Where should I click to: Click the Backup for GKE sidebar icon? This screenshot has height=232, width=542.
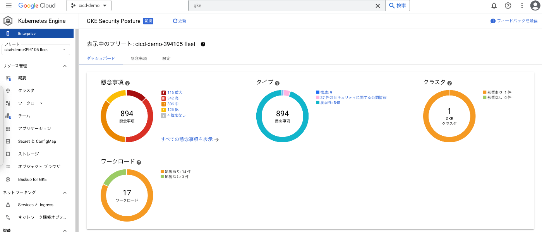8,179
